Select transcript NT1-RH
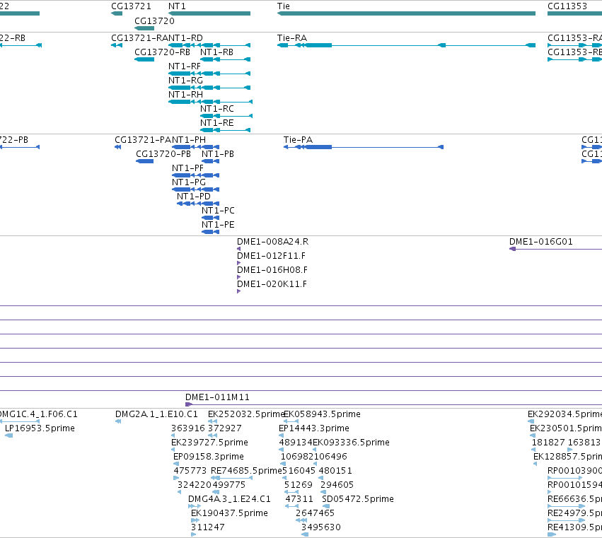The width and height of the screenshot is (602, 538). (210, 102)
